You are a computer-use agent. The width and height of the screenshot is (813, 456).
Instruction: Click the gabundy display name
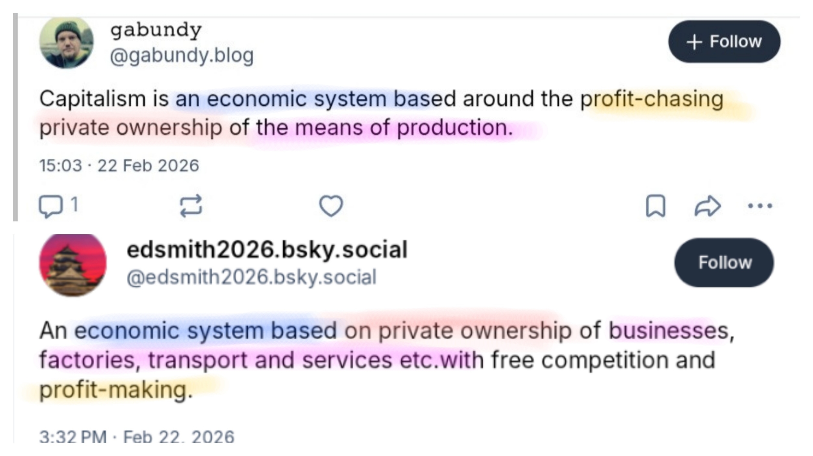[156, 30]
